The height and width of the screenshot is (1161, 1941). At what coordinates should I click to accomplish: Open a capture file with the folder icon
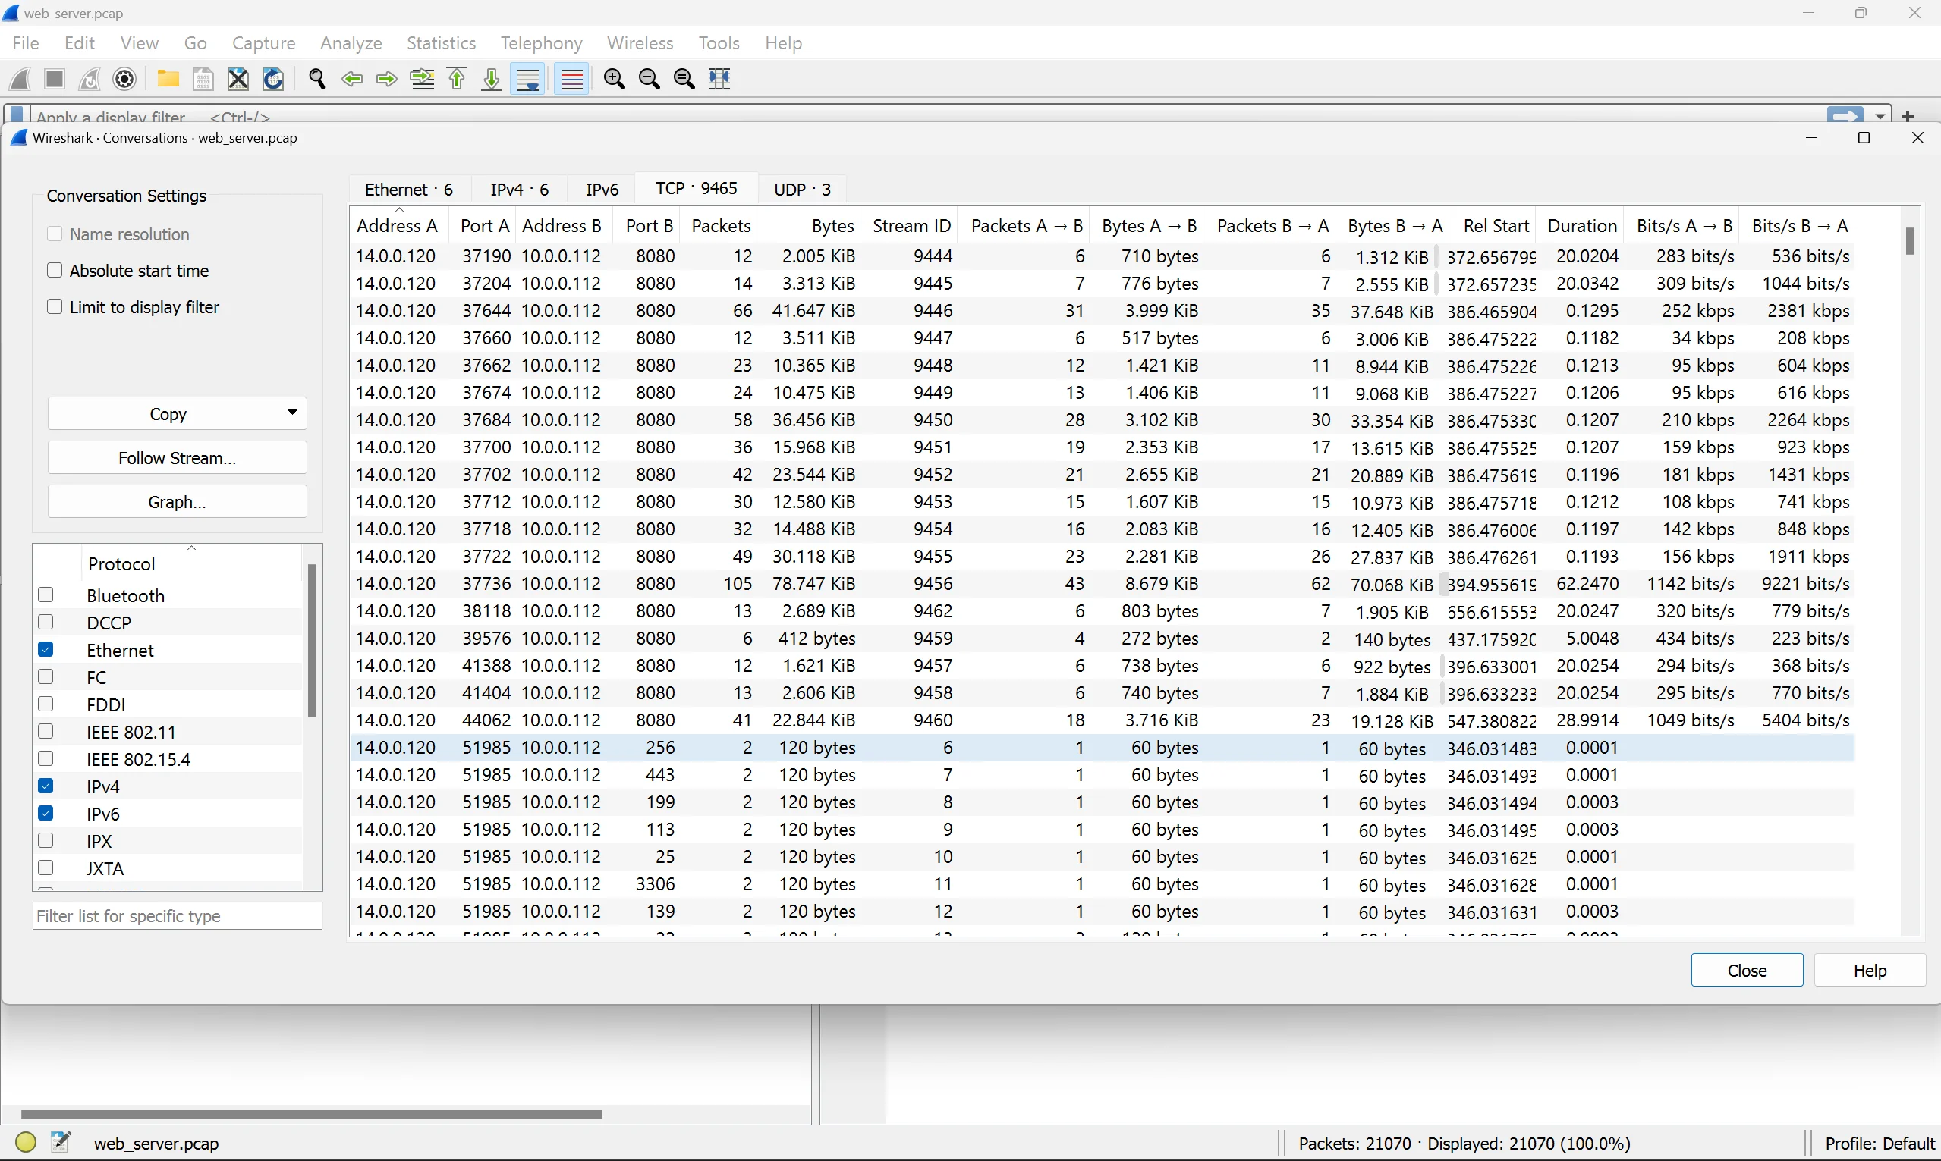168,79
